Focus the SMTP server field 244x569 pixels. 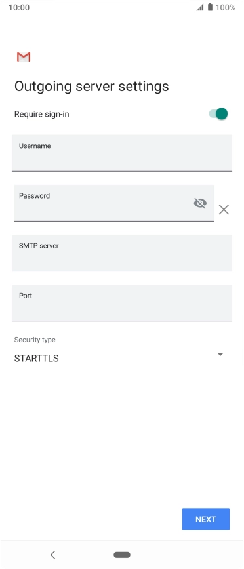tap(122, 252)
